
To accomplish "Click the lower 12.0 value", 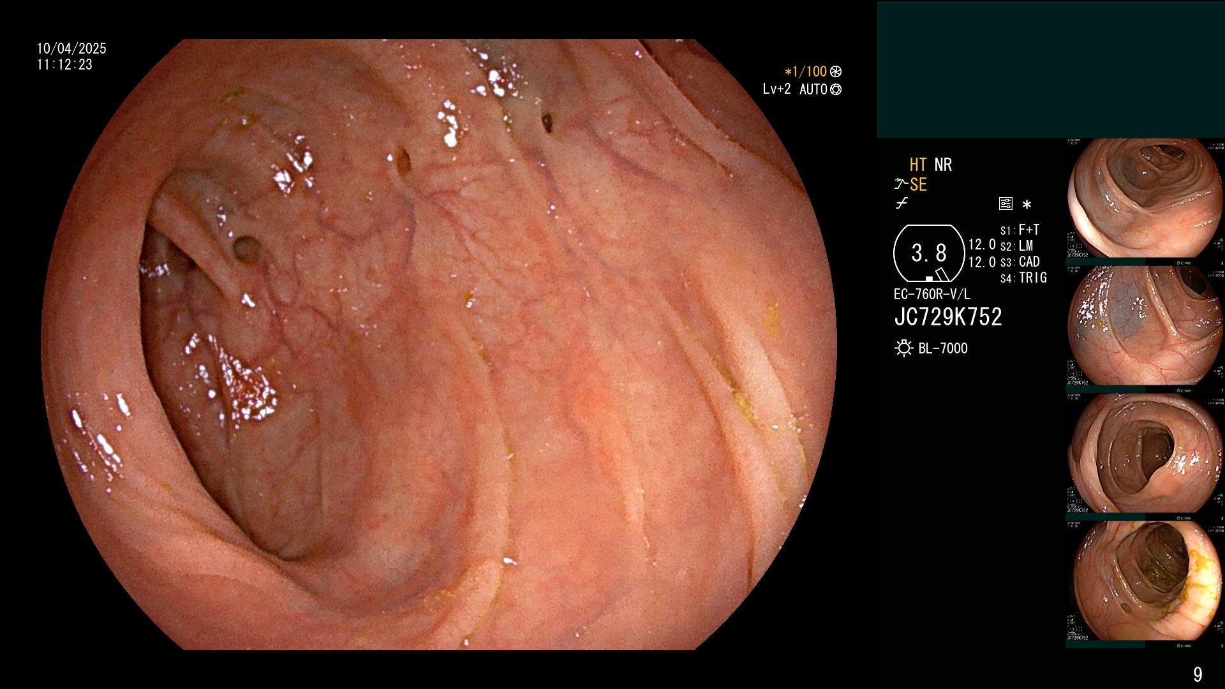I will click(x=982, y=262).
